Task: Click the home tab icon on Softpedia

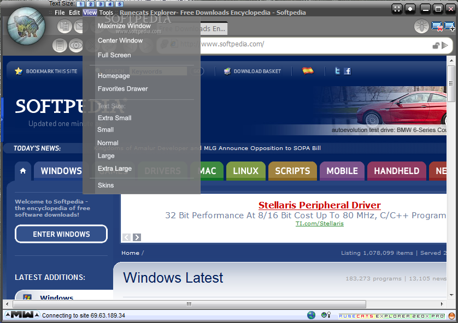Action: click(23, 171)
